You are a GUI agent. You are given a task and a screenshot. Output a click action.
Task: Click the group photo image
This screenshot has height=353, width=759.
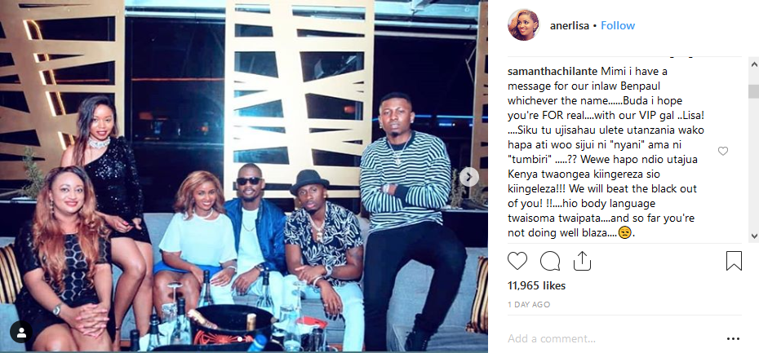[244, 175]
